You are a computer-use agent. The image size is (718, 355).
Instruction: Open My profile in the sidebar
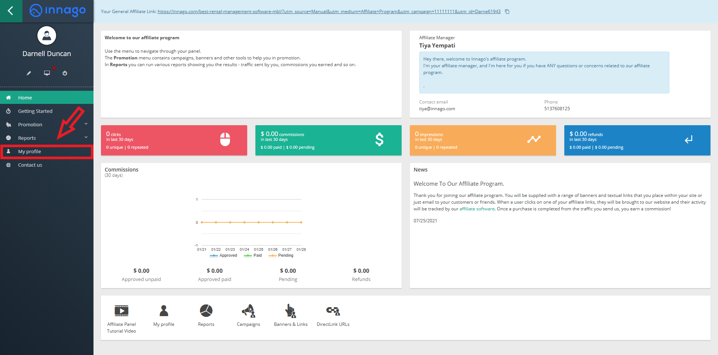pos(30,151)
